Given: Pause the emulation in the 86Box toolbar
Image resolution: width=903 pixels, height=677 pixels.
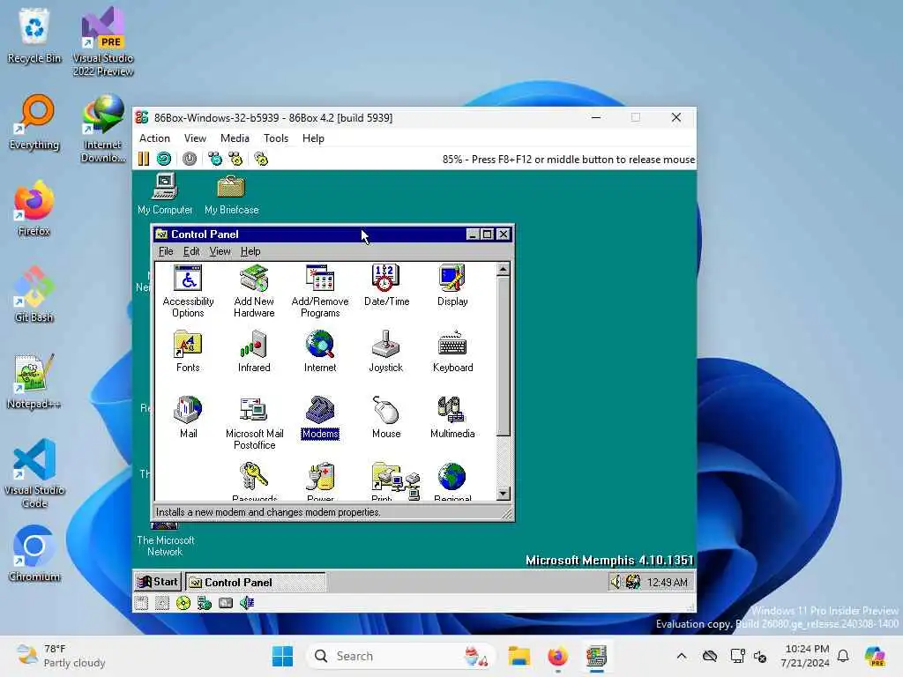Looking at the screenshot, I should (x=144, y=159).
